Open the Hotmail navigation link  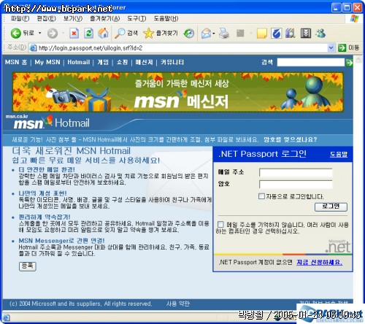click(x=78, y=62)
